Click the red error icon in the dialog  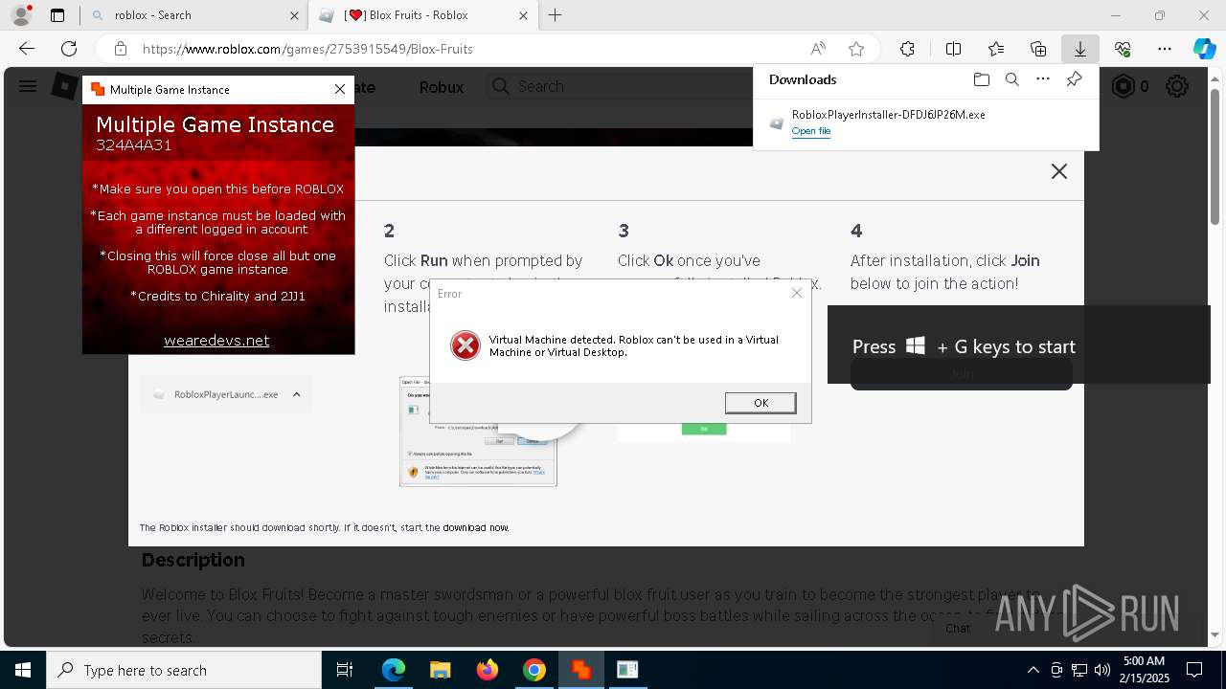click(465, 345)
